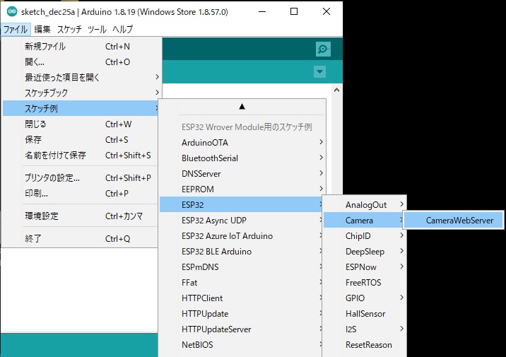Click the tab dropdown arrow button

pyautogui.click(x=319, y=71)
